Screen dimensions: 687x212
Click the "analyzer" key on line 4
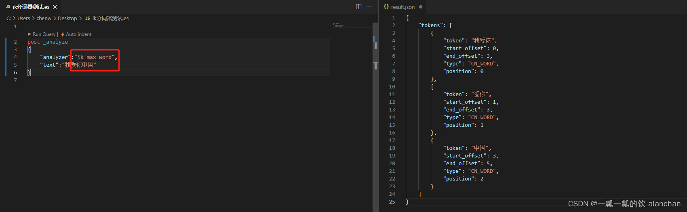[55, 57]
